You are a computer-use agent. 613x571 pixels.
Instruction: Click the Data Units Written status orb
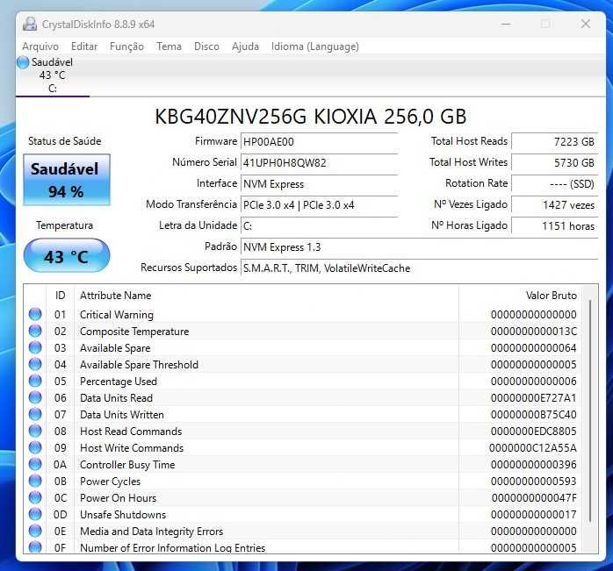tap(35, 414)
